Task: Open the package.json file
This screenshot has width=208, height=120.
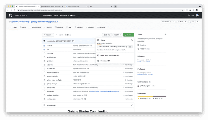Action: [51, 99]
